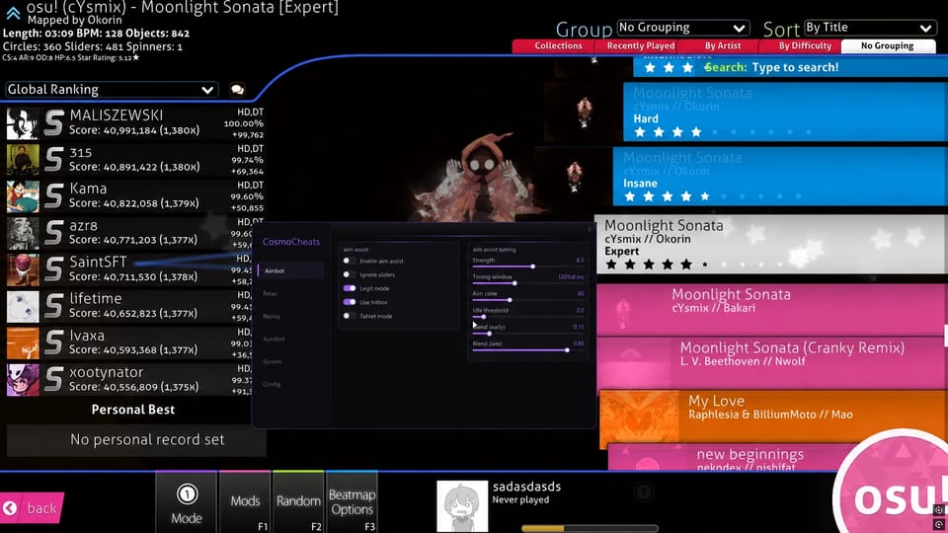The width and height of the screenshot is (948, 533).
Task: Switch to the Collections tab
Action: coord(558,46)
